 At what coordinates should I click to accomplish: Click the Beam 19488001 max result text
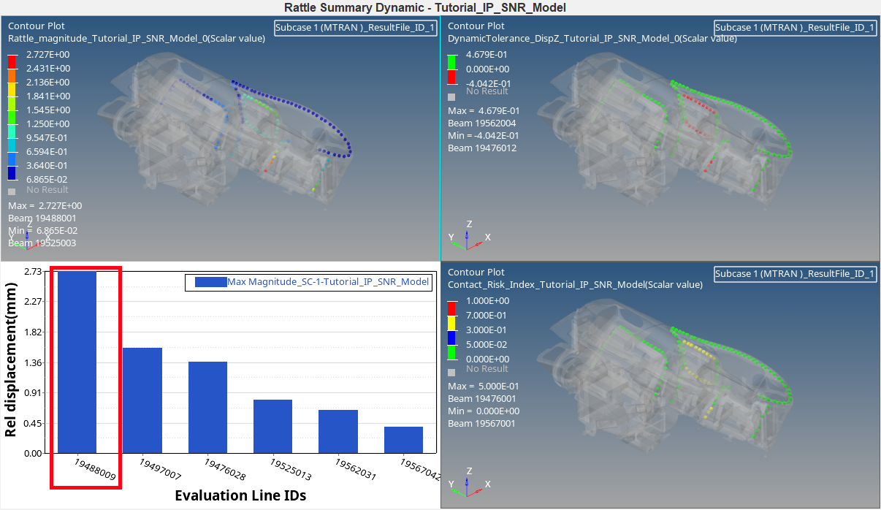click(42, 218)
